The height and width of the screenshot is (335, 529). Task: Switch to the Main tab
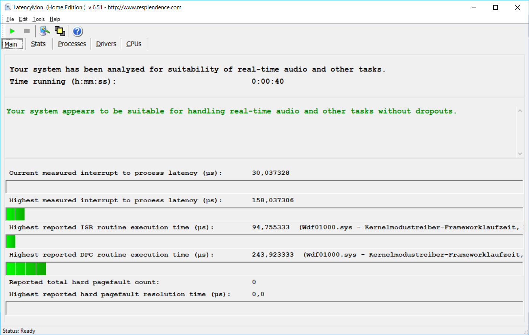12,44
